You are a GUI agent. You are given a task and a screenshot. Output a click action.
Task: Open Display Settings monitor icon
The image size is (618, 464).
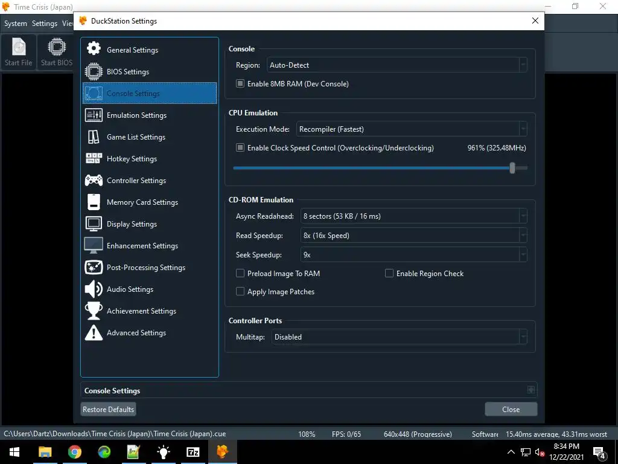point(94,224)
